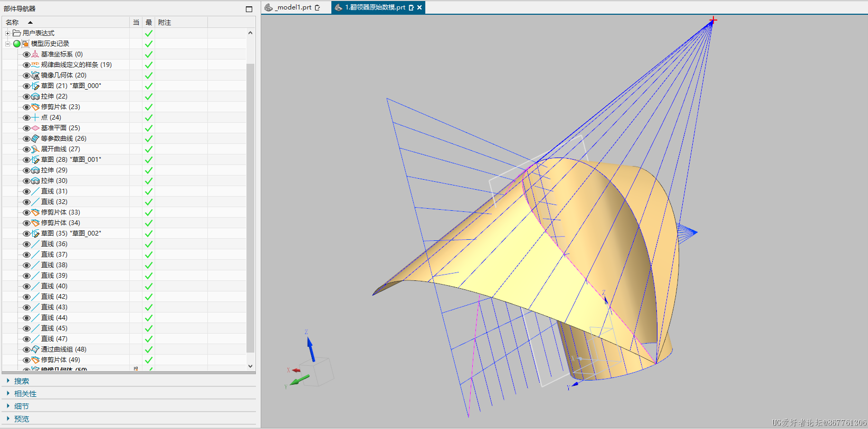Click the mirror geometry icon (20)
The image size is (868, 429).
[x=35, y=75]
